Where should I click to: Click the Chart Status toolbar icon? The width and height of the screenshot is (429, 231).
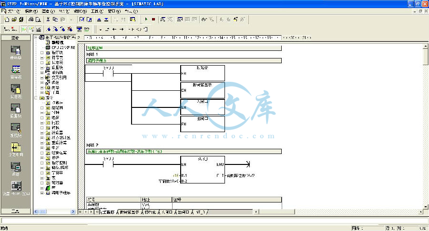pyautogui.click(x=180, y=19)
